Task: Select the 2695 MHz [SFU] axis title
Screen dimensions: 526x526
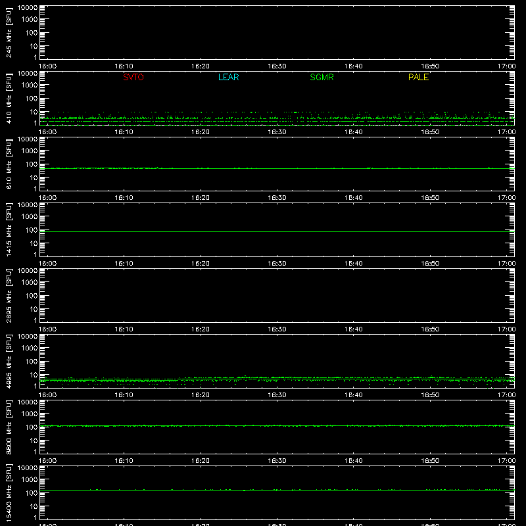Action: point(9,296)
